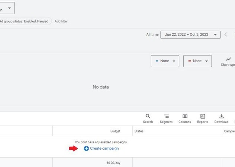Click the All time label
The width and height of the screenshot is (235, 167).
[152, 34]
